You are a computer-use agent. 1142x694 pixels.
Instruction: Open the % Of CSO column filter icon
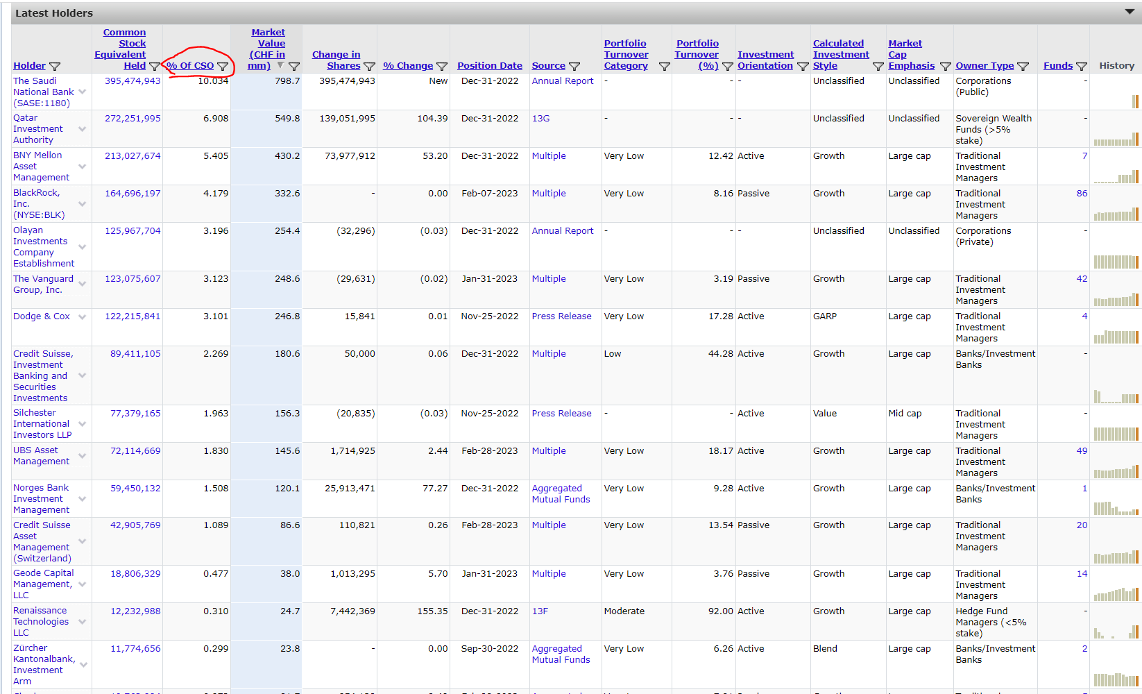pos(223,67)
